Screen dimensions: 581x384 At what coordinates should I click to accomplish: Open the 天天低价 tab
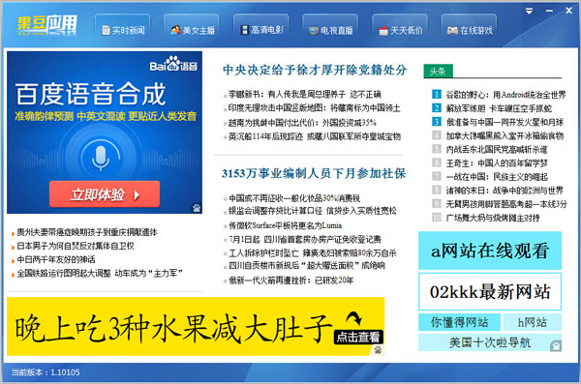(400, 30)
